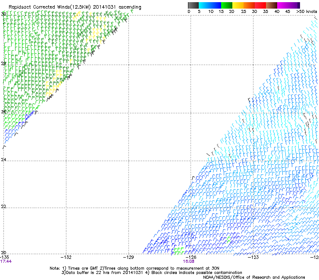Click the purple time stamp 17:44
Image resolution: width=319 pixels, height=280 pixels.
6,261
